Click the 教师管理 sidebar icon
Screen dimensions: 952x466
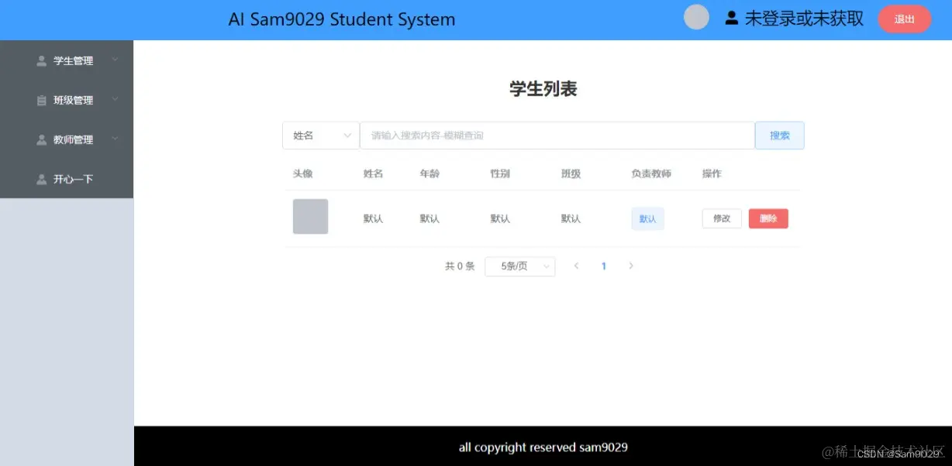[x=40, y=139]
